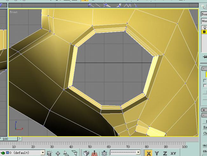The width and height of the screenshot is (207, 156).
Task: Click the button beginning with Ex
Action: [205, 127]
